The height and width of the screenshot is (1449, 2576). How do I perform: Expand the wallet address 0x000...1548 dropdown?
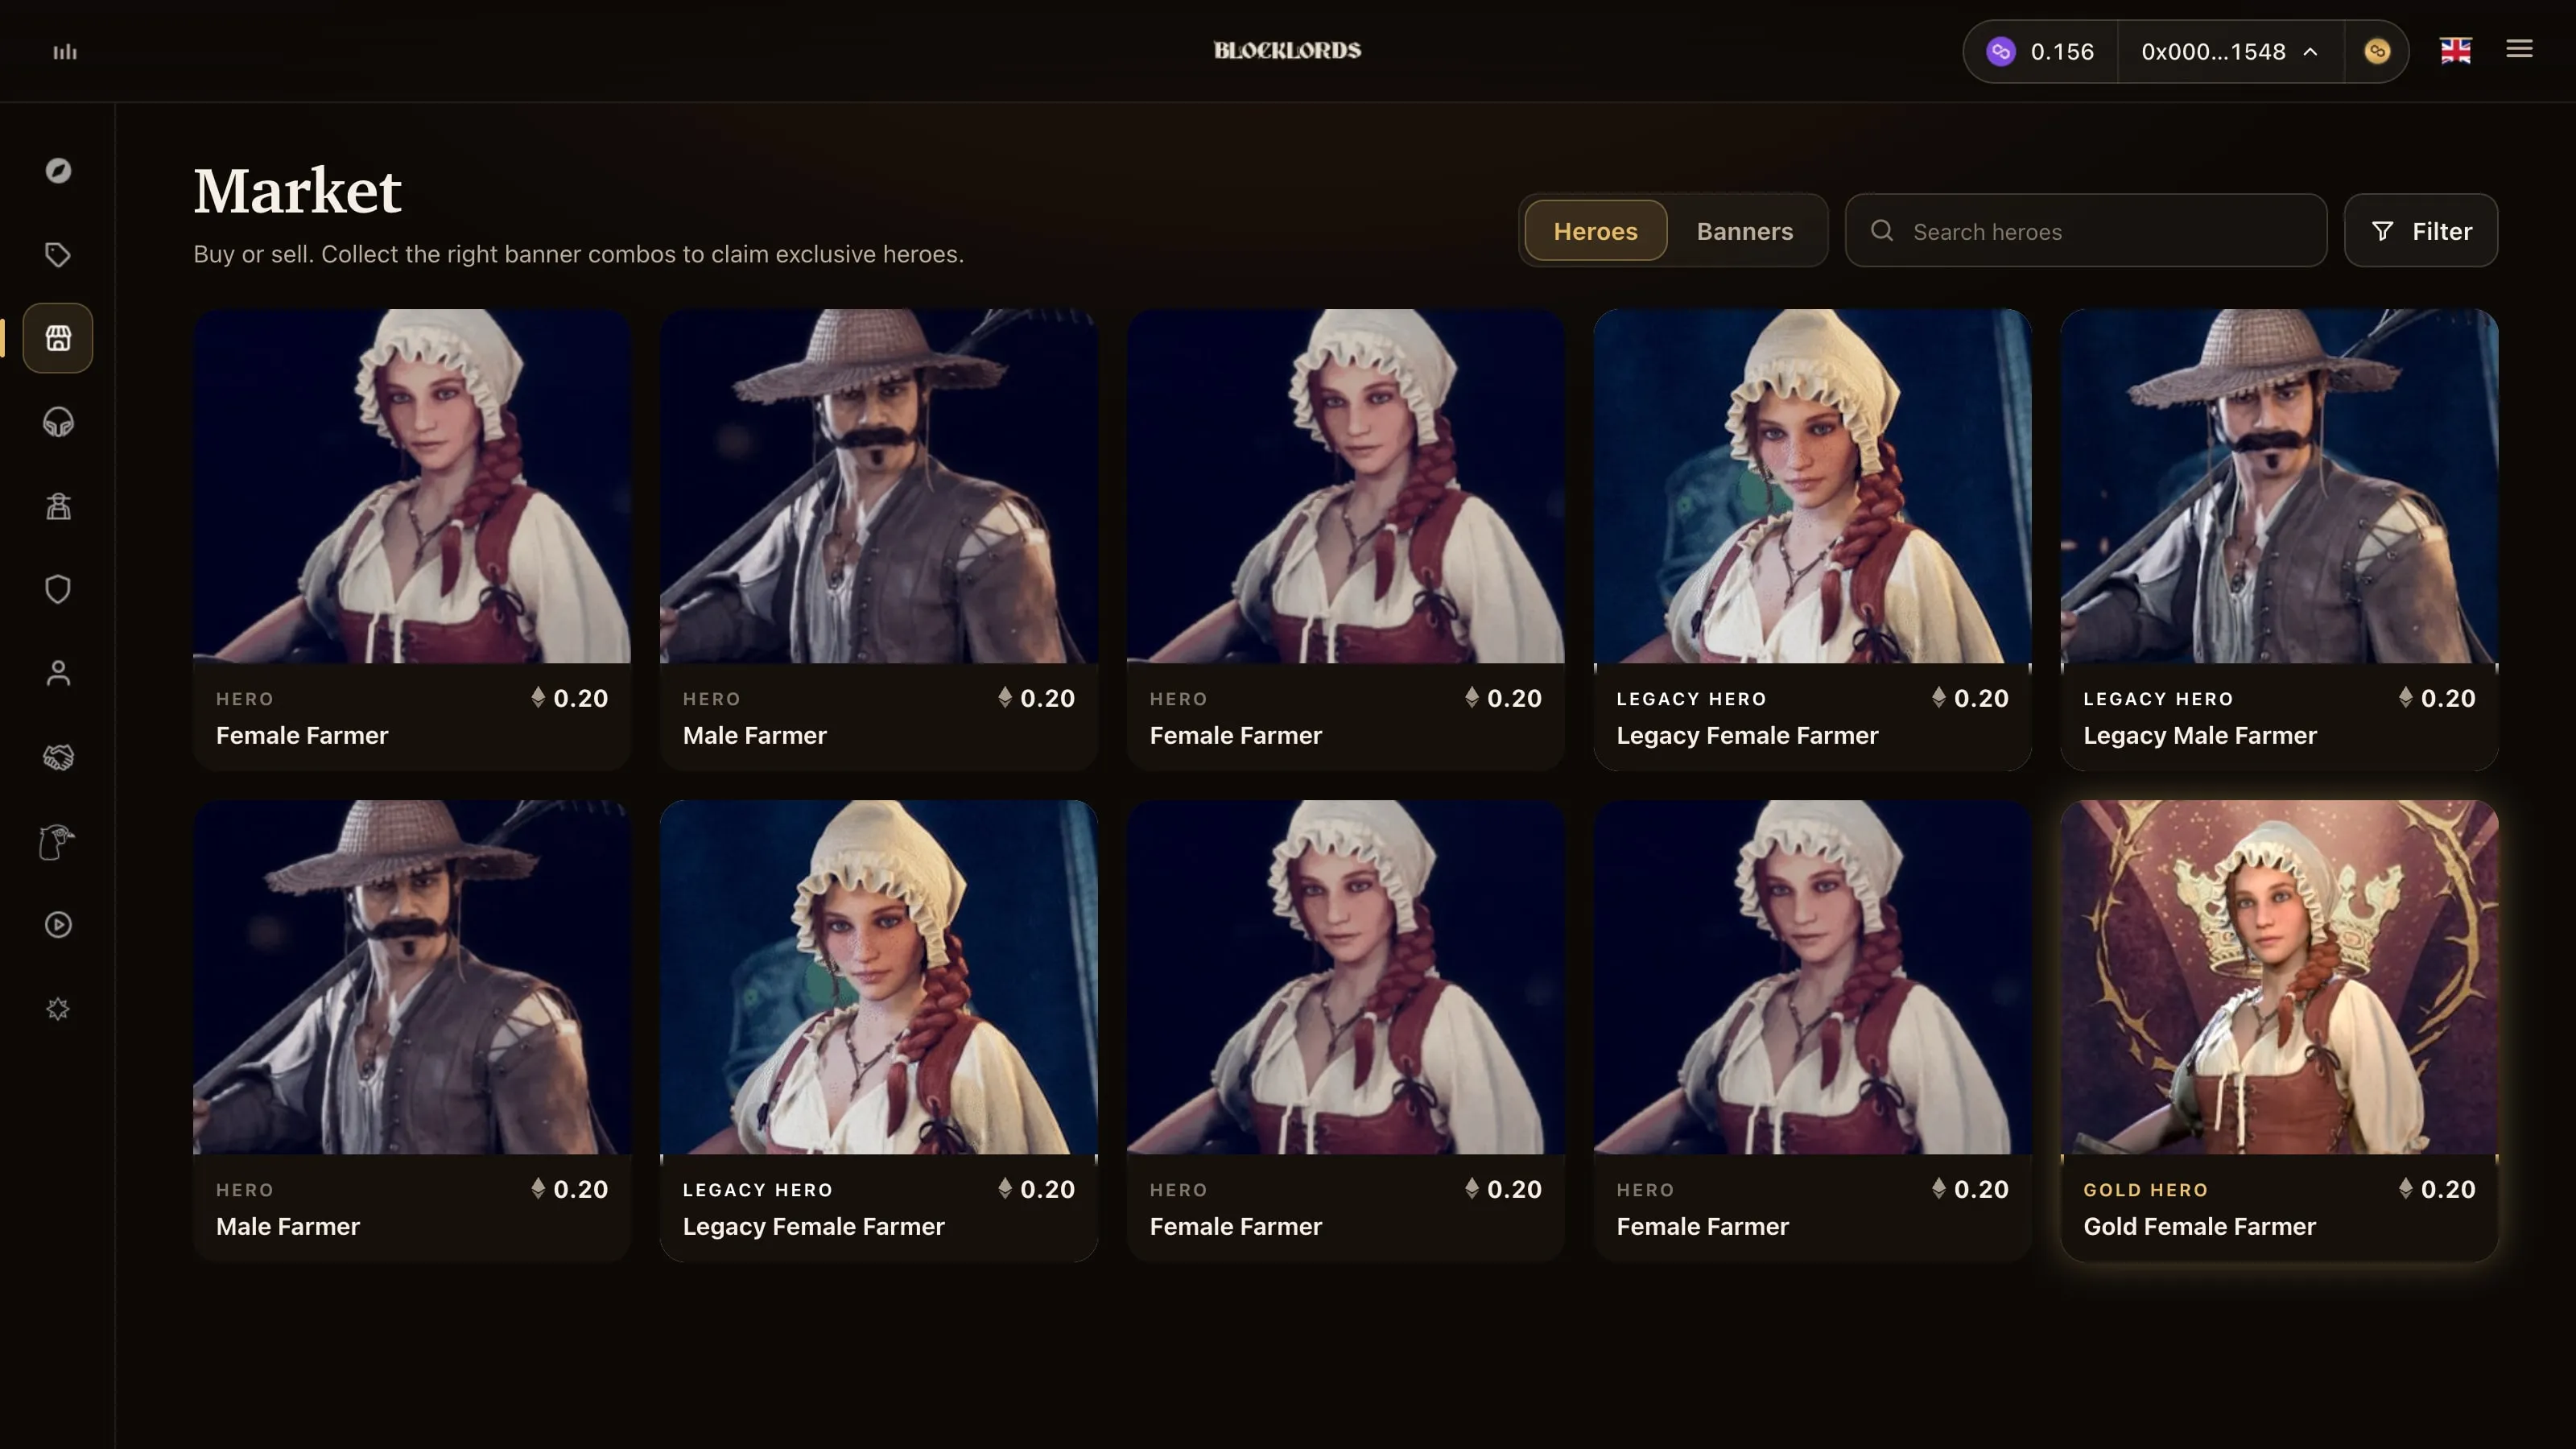(2229, 51)
